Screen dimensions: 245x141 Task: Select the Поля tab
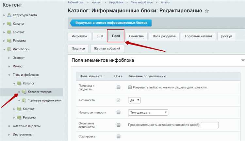[116, 36]
